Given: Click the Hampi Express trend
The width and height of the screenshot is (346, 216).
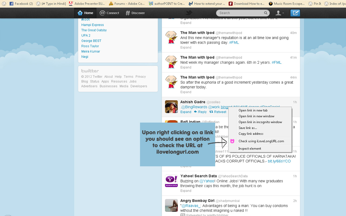Looking at the screenshot, I should 92,25.
